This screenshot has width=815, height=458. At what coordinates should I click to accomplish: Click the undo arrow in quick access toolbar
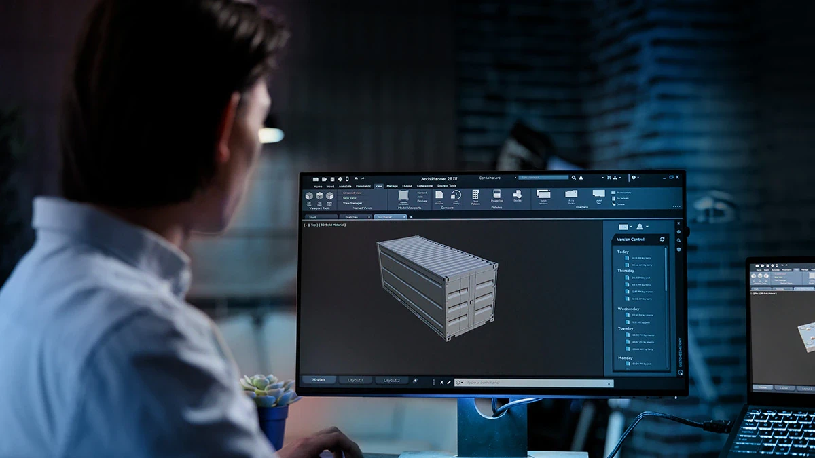(355, 179)
